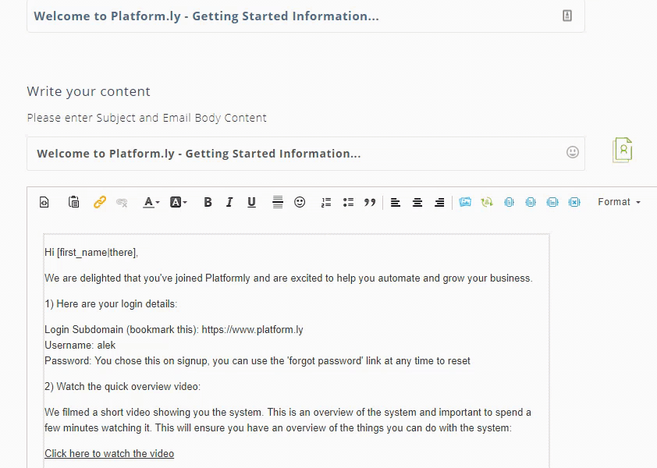Viewport: 657px width, 468px height.
Task: Click the '2) Watch the quick overview video:' line
Action: point(123,386)
